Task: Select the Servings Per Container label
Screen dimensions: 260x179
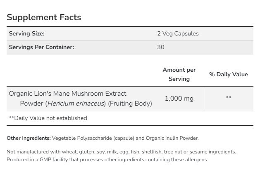Action: (x=41, y=47)
